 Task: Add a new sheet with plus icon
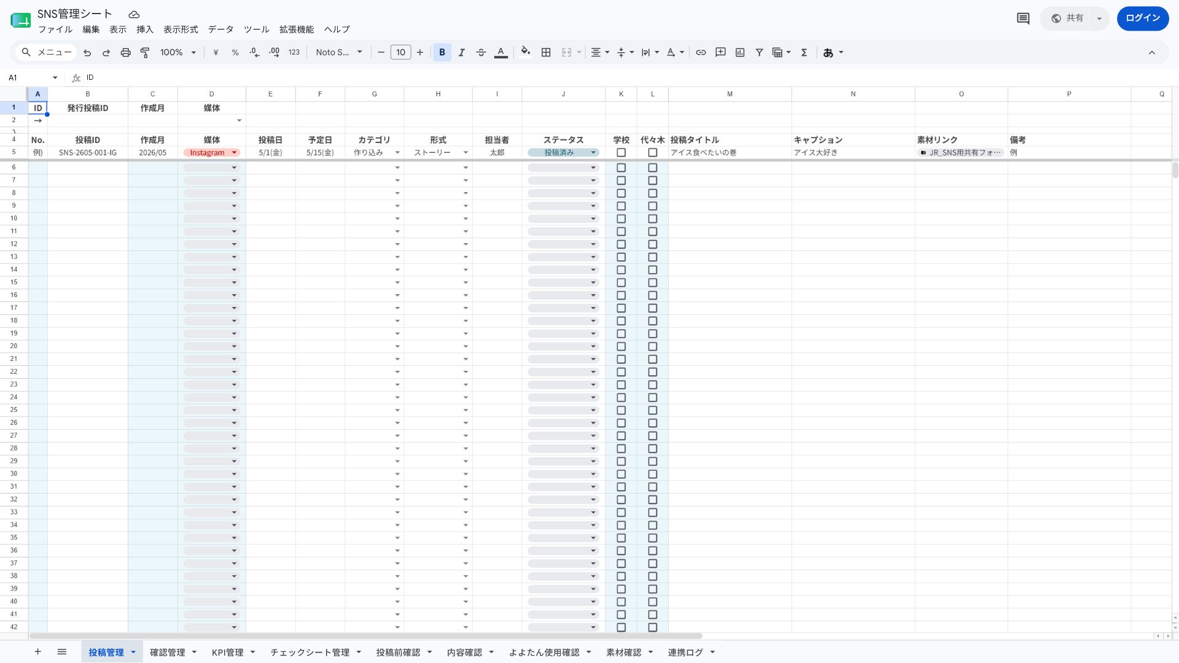37,652
